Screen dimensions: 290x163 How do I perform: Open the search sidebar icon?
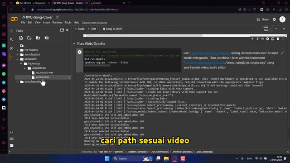point(11,39)
